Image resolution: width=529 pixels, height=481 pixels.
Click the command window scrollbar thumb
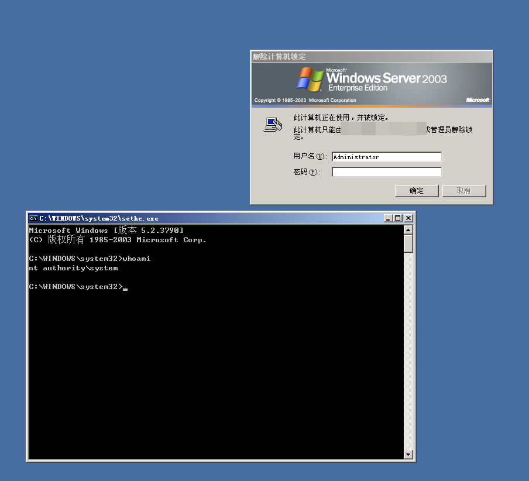click(408, 243)
